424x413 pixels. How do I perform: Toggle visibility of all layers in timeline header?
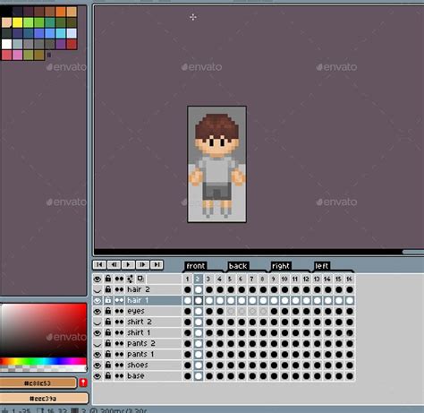tap(98, 279)
